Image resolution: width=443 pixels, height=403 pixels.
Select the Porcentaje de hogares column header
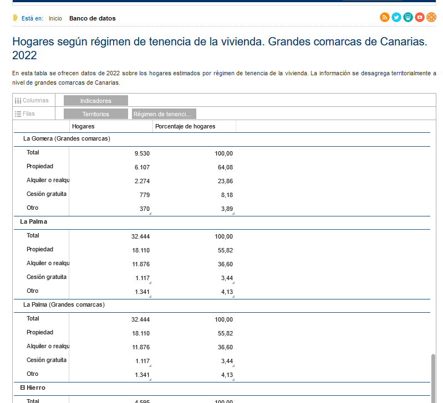(185, 127)
